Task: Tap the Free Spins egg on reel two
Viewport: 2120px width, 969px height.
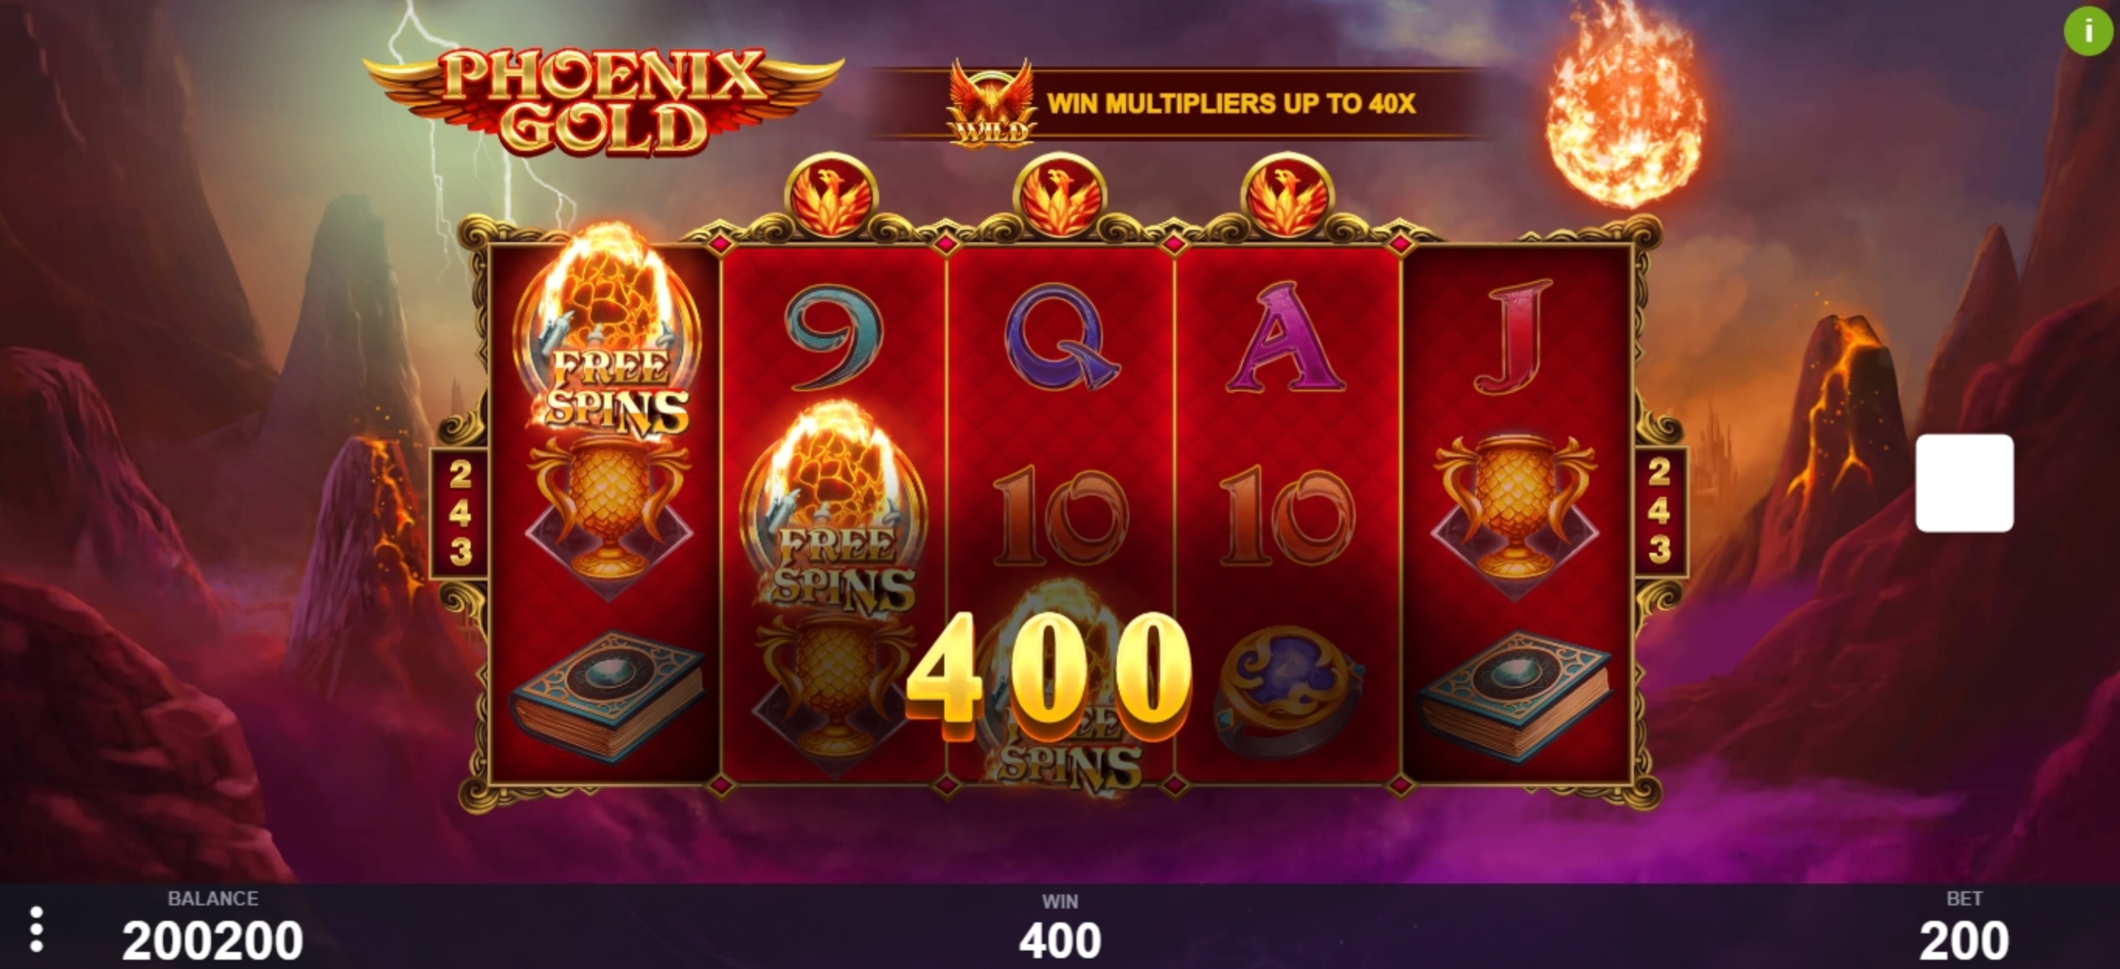Action: 835,510
